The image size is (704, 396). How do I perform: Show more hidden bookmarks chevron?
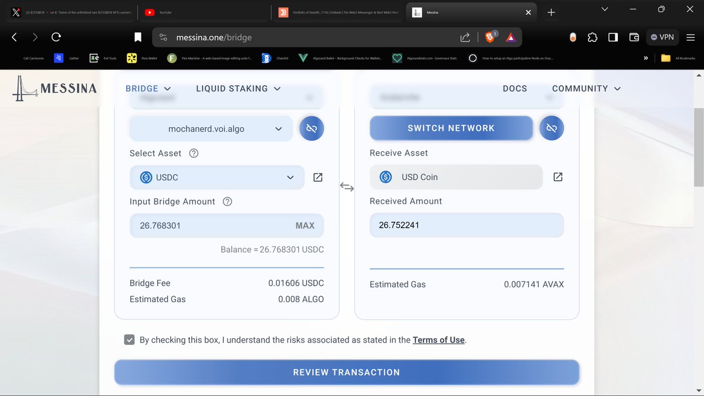pyautogui.click(x=645, y=58)
